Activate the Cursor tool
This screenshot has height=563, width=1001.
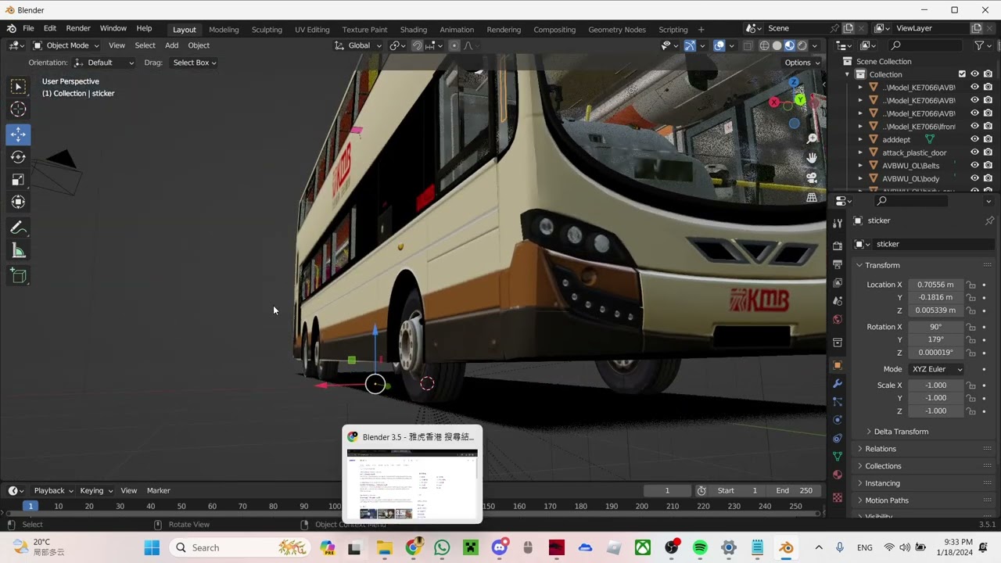[x=18, y=109]
